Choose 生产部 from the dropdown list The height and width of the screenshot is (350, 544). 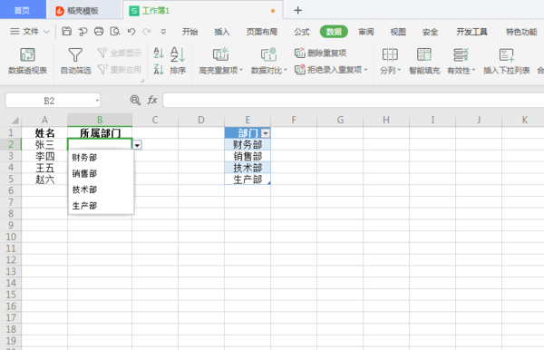pyautogui.click(x=101, y=206)
